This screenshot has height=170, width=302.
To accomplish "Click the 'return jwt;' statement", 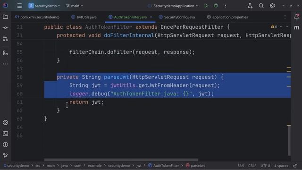I will (x=86, y=102).
